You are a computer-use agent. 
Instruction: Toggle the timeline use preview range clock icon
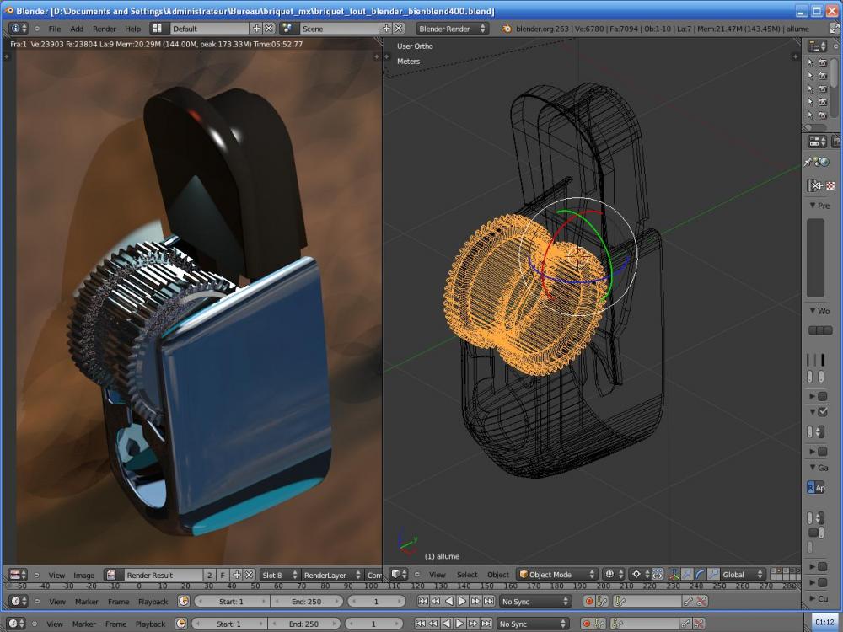(x=184, y=601)
